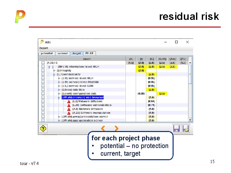Screen dimensions: 231x173
Task: Click {1.3} [PD] value in ASSETS row
Action: (x=183, y=63)
